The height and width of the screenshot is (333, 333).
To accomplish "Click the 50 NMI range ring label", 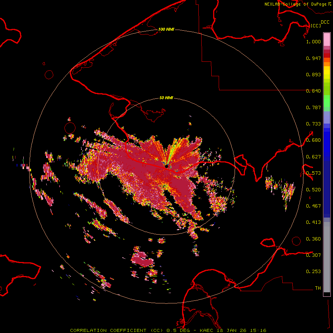I will pos(166,98).
